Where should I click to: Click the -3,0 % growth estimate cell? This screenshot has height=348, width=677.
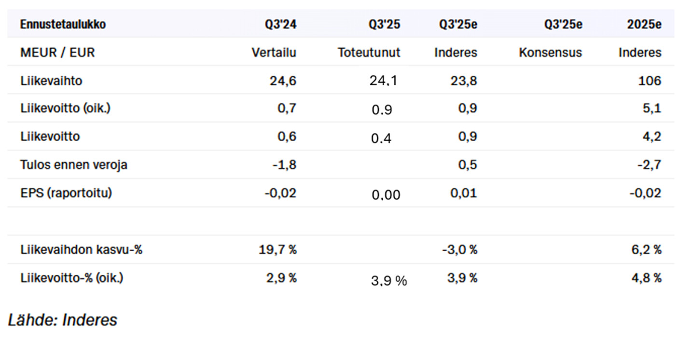click(459, 250)
